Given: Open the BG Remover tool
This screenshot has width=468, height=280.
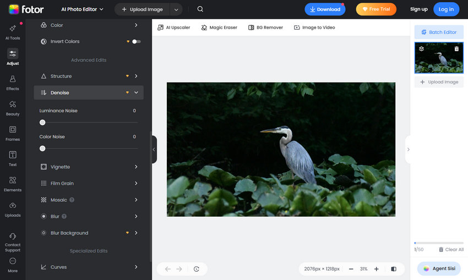Looking at the screenshot, I should [265, 28].
